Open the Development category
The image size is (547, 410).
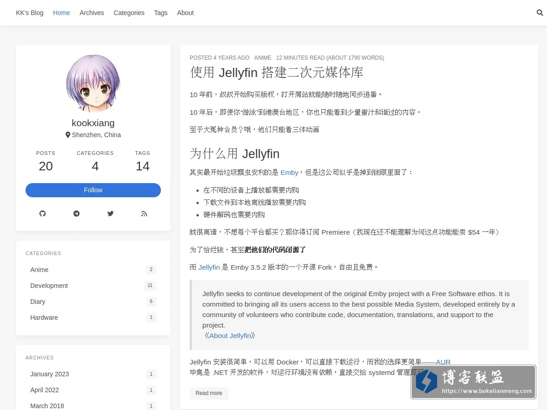click(93, 286)
